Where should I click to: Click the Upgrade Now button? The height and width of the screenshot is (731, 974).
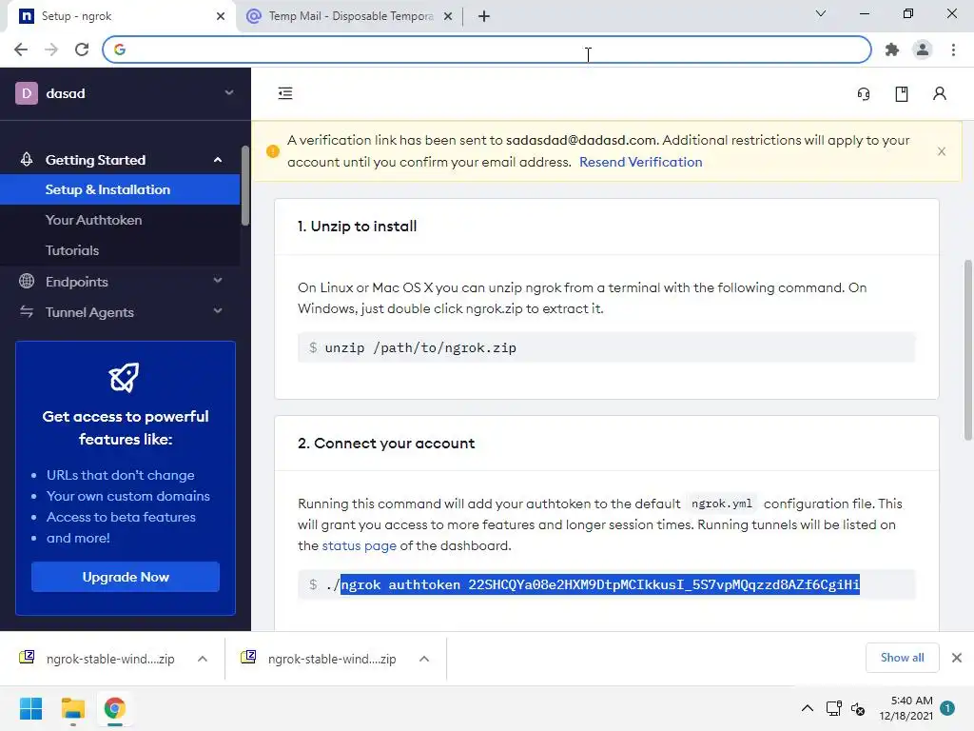pos(126,577)
